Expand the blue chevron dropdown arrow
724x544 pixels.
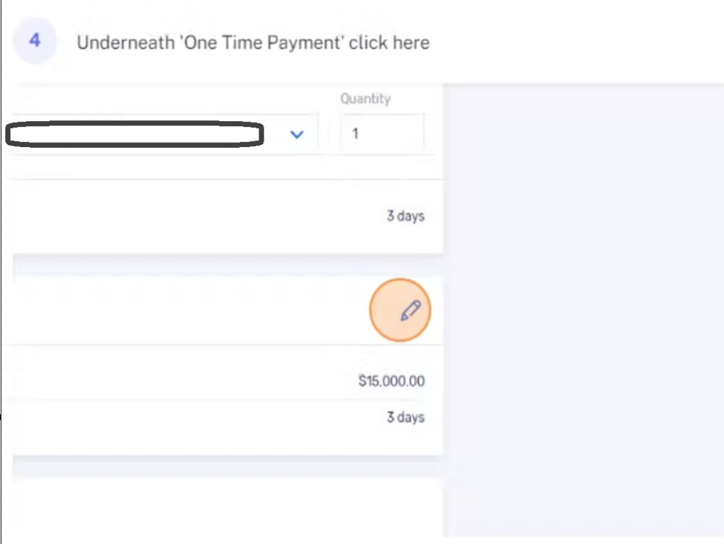point(297,134)
